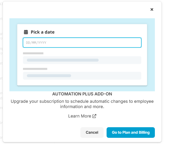Click the short pill bar in second placeholder field
Screen dimensions: 169x144
pos(49,76)
